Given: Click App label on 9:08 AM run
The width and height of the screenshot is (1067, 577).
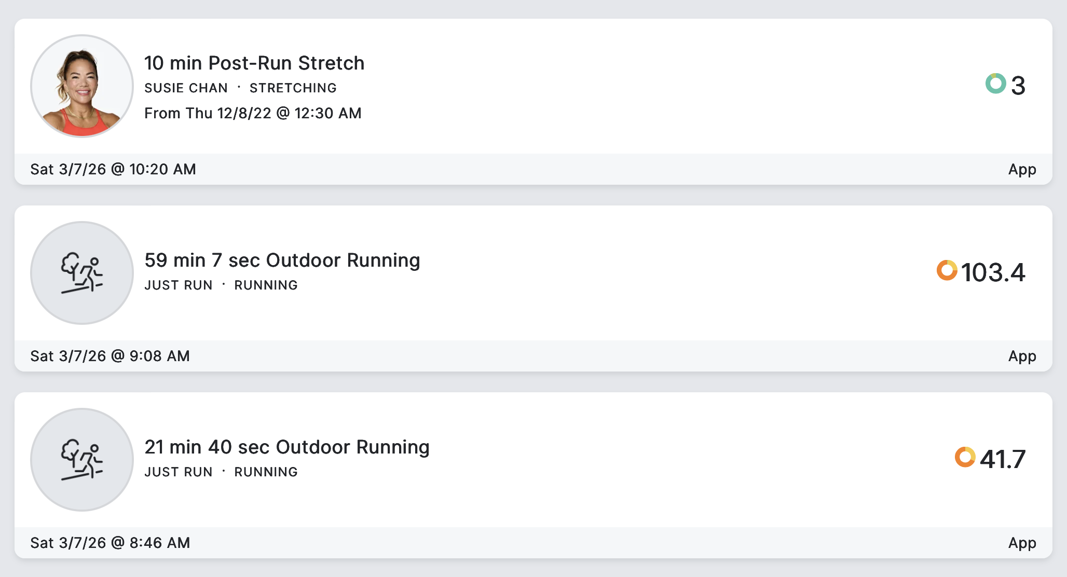Looking at the screenshot, I should click(x=1022, y=356).
